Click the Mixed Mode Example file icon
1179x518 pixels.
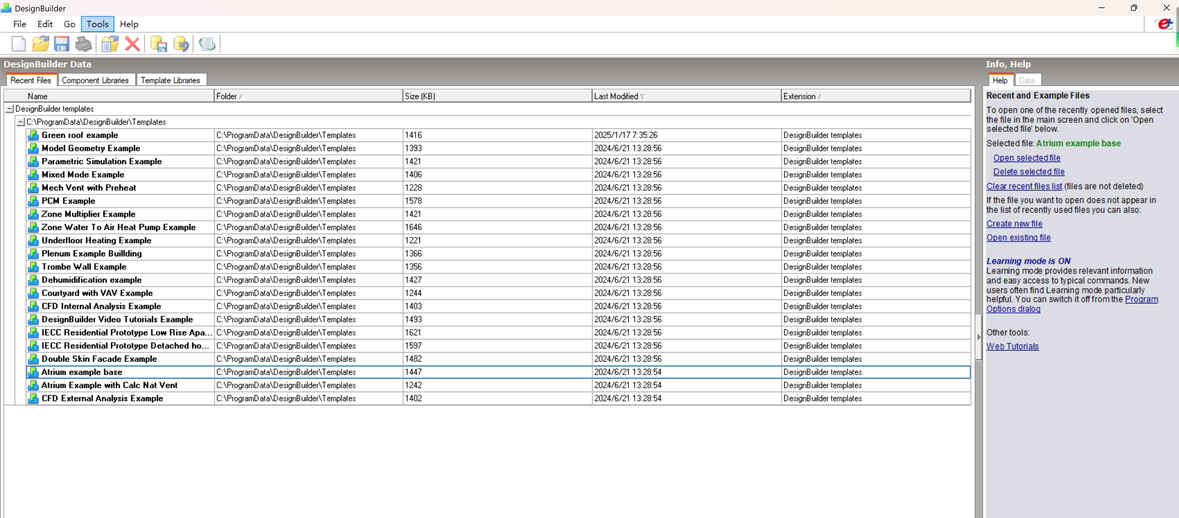33,174
